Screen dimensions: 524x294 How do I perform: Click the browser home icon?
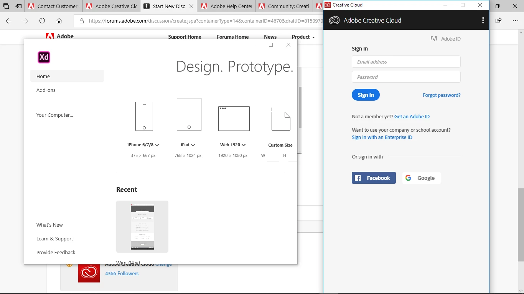pos(59,21)
